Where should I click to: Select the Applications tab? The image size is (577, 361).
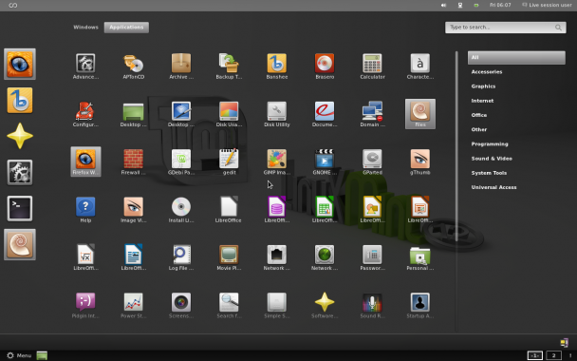click(x=126, y=28)
